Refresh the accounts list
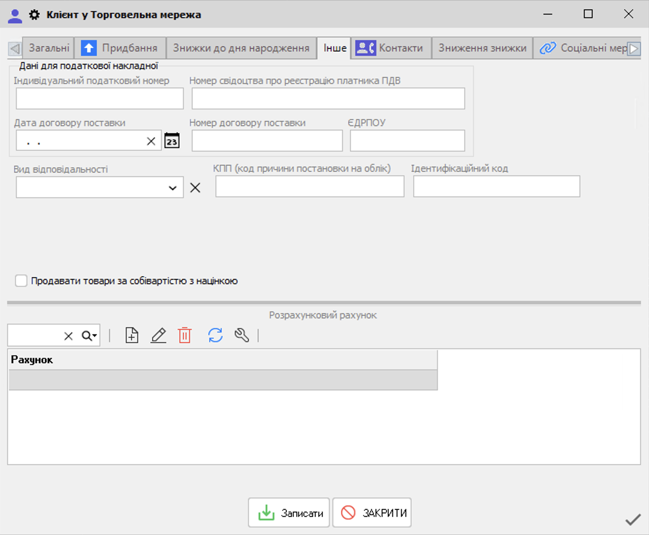 (x=215, y=335)
